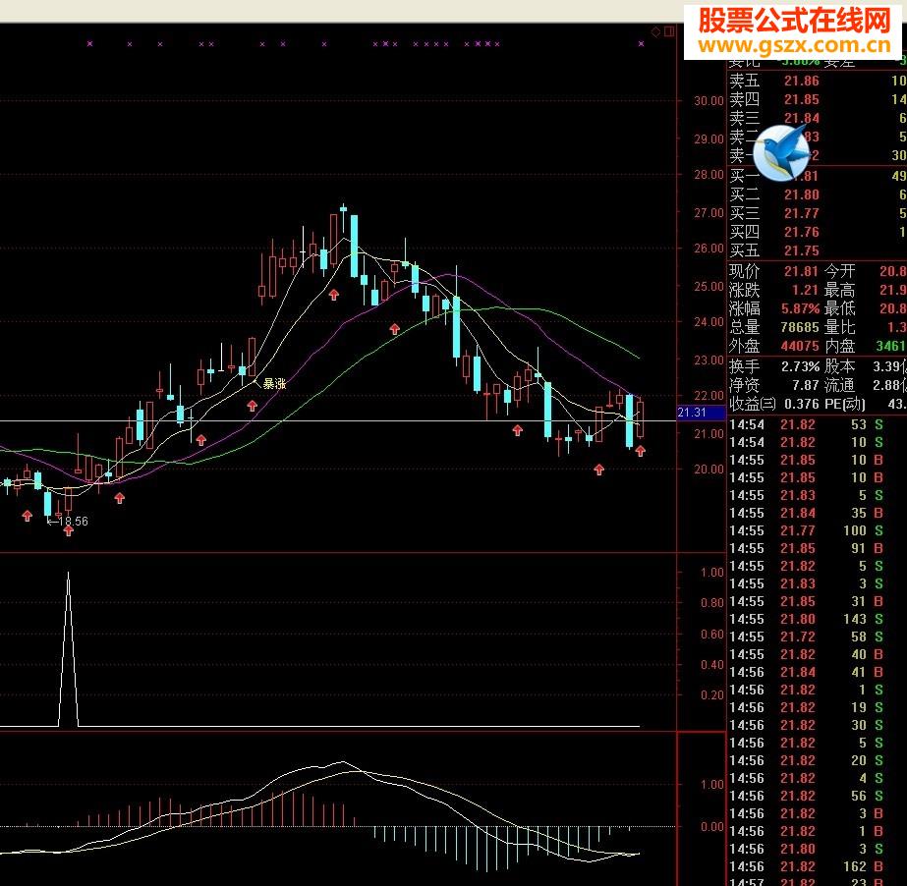907x886 pixels.
Task: Select the 卖四 21.85 ask row
Action: coord(817,99)
